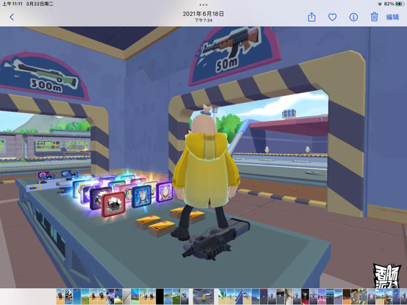Go back using the blue chevron
407x305 pixels.
(12, 17)
